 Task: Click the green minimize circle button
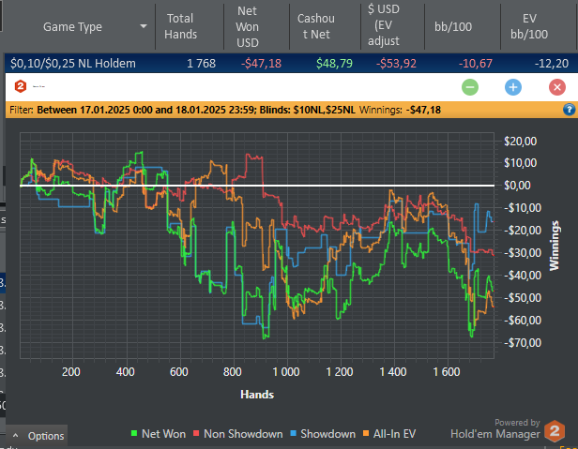[470, 87]
